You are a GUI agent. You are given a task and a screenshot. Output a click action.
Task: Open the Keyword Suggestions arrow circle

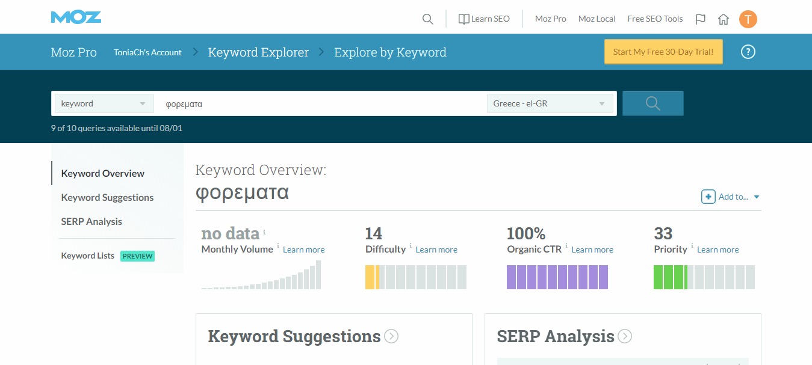pyautogui.click(x=391, y=336)
